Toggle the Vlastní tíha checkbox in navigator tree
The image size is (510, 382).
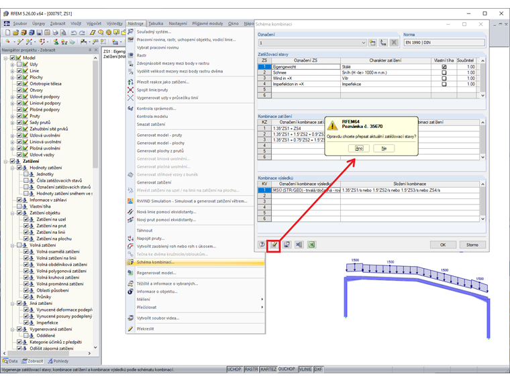tap(19, 206)
